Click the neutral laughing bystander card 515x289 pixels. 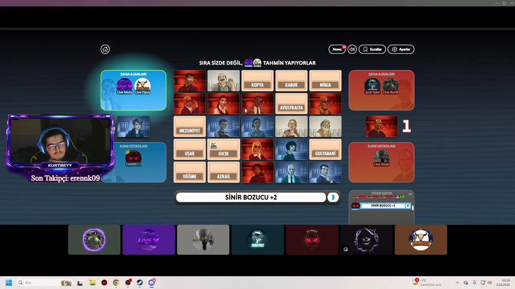pyautogui.click(x=223, y=81)
